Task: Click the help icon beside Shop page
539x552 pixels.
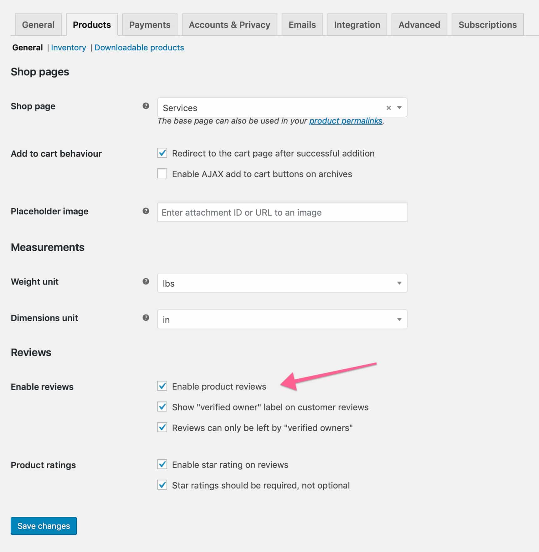Action: coord(146,106)
